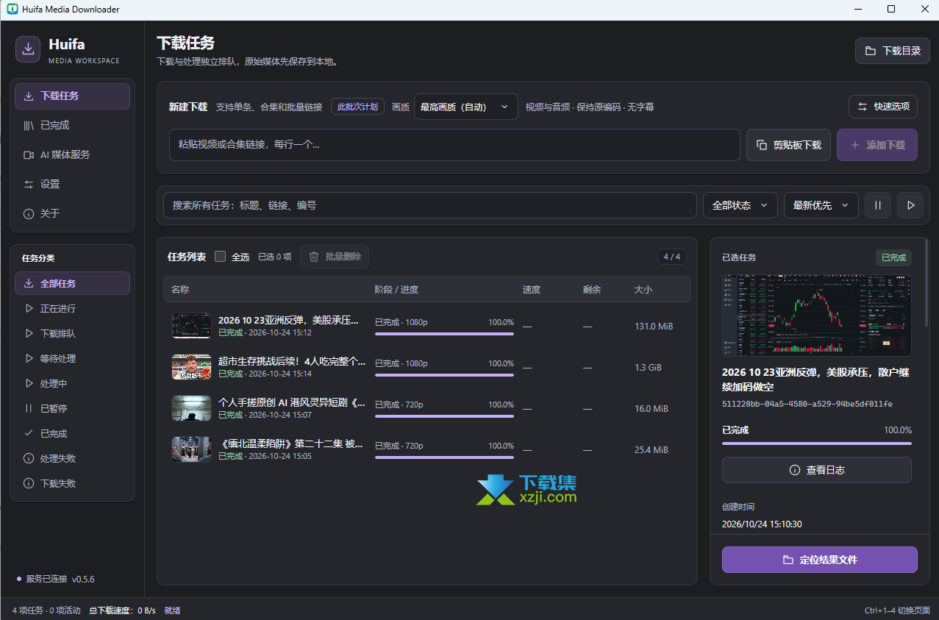Select task 个人手搓原创 AI title

292,403
